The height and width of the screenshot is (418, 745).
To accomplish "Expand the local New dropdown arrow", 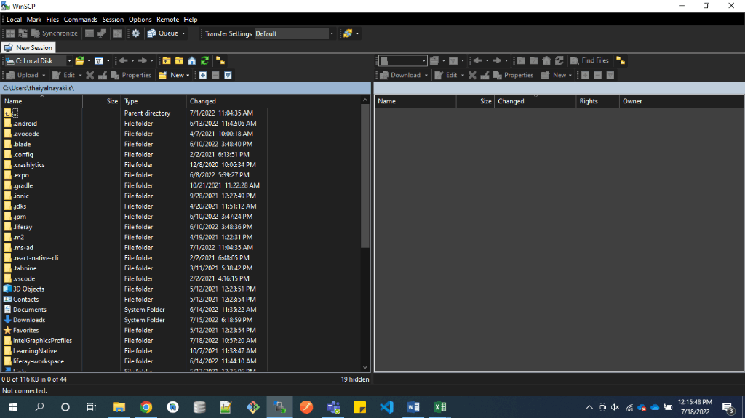I will [188, 75].
